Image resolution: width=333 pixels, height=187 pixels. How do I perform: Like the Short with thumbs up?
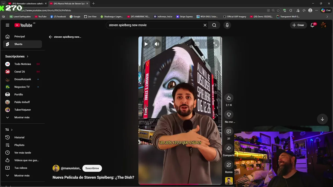point(229,98)
